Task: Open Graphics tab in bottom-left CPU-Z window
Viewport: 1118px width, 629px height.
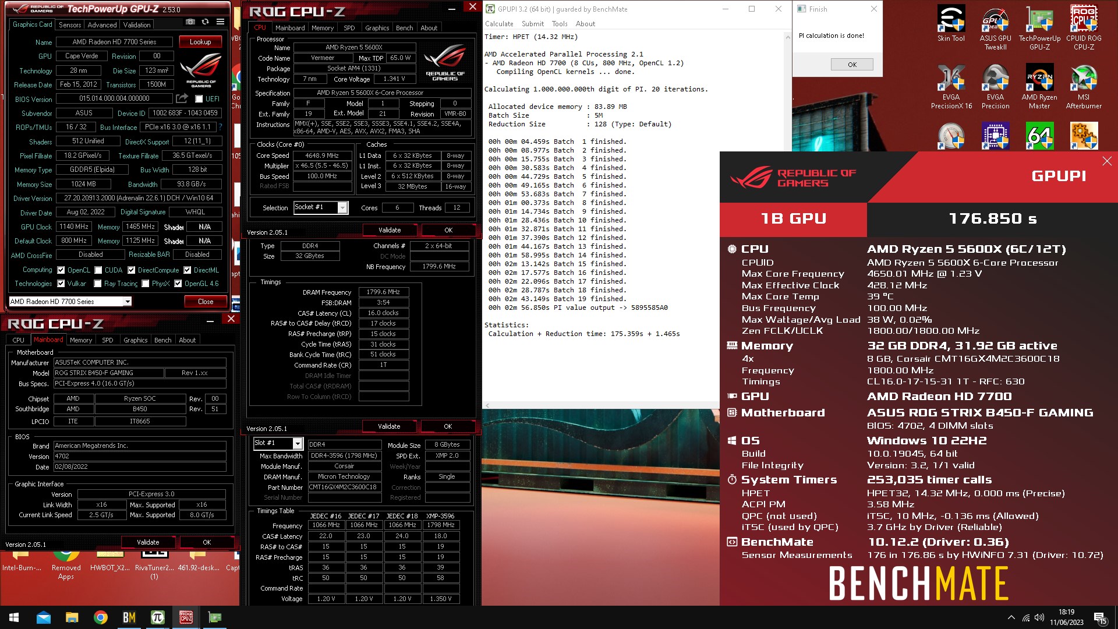Action: pos(135,340)
